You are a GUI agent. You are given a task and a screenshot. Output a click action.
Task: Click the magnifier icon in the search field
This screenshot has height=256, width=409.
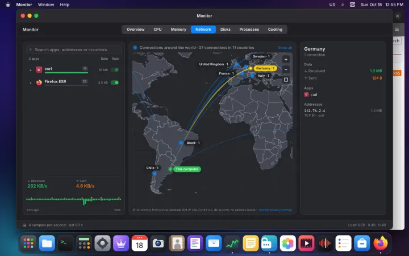(x=31, y=49)
